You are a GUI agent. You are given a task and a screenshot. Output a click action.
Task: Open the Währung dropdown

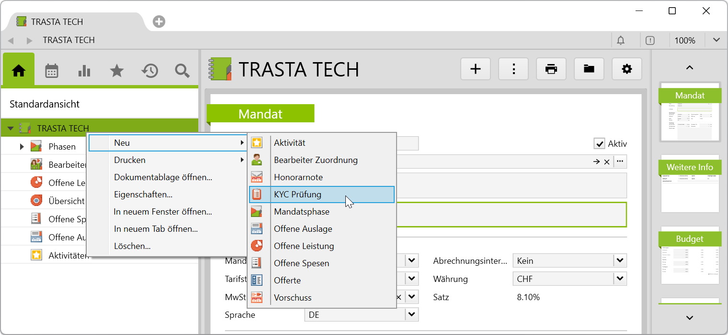pos(620,279)
